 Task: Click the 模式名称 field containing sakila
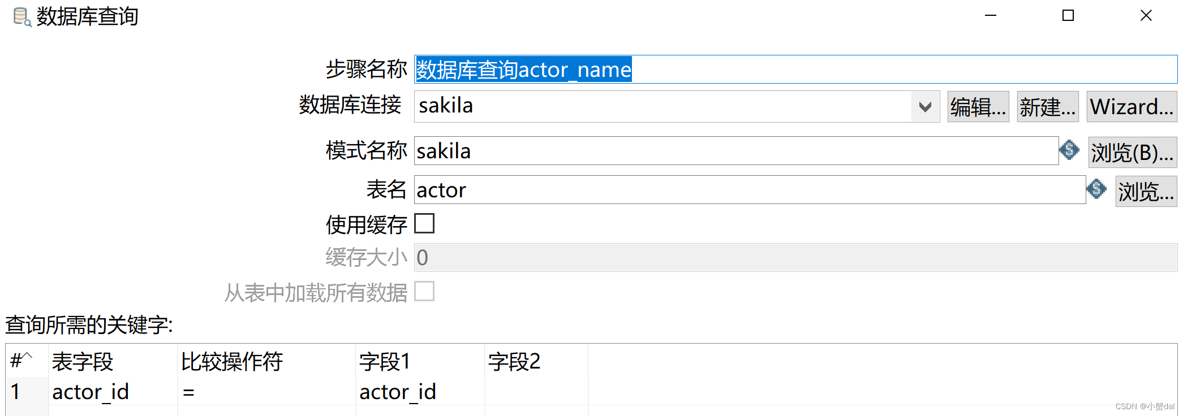tap(736, 151)
